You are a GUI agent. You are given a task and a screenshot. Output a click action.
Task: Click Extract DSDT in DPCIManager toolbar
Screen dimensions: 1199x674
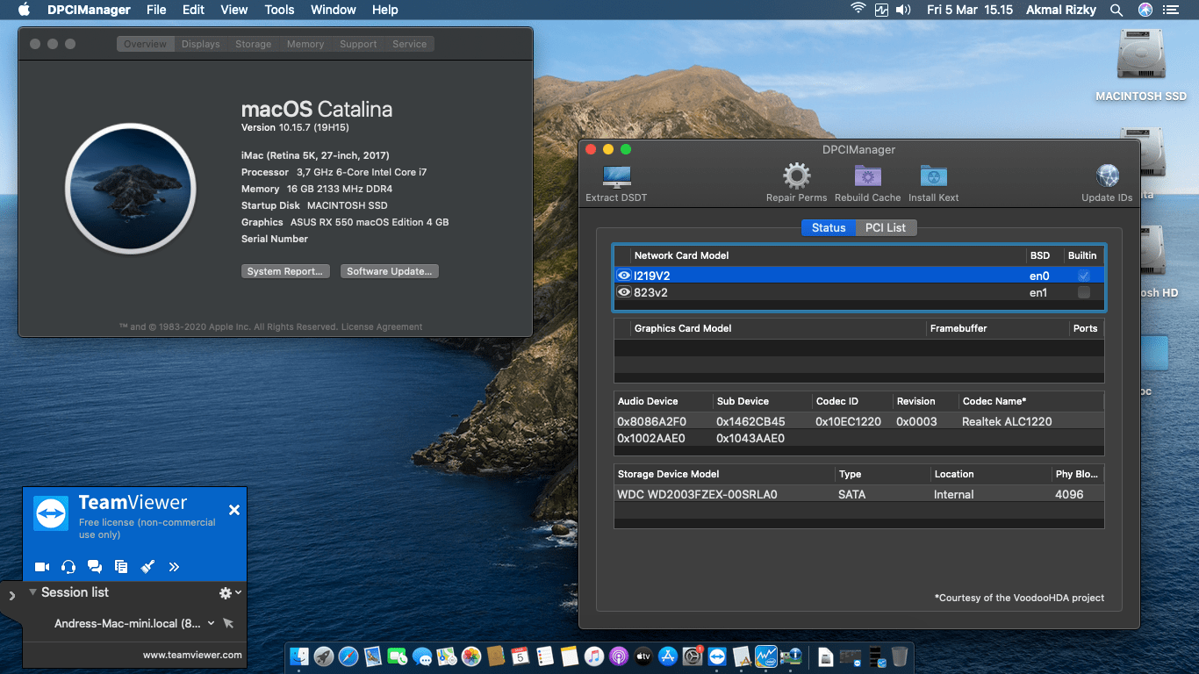coord(615,182)
